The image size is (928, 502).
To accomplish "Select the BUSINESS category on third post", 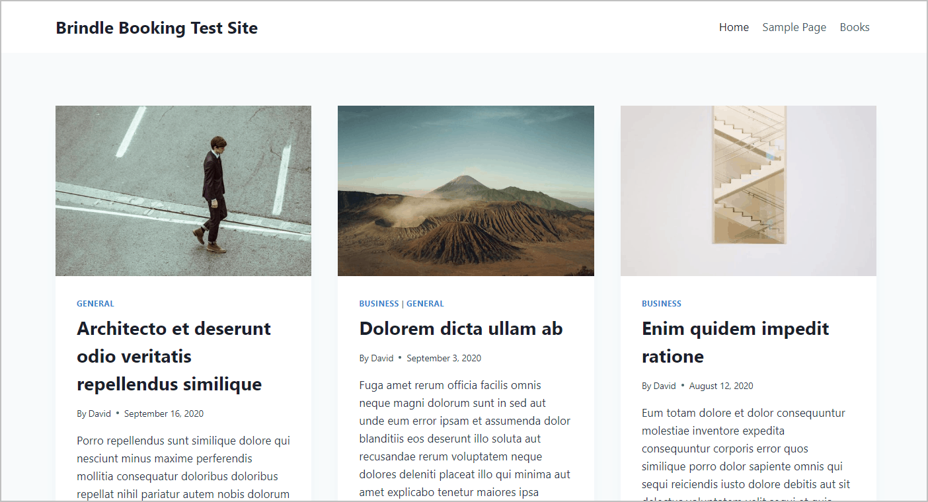I will pos(662,304).
